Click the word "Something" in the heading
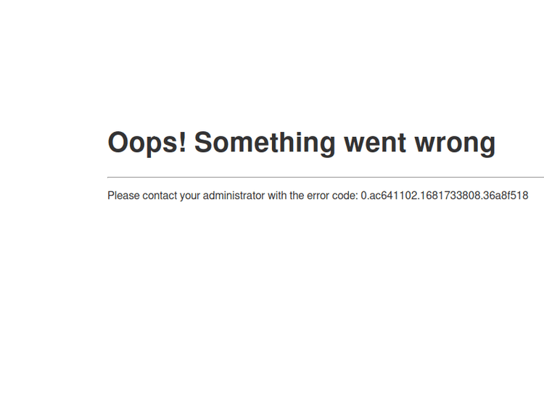This screenshot has height=408, width=544. pos(265,143)
